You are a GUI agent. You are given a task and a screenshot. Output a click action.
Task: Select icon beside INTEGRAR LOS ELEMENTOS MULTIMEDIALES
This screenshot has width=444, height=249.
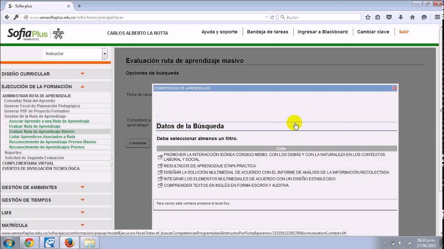point(160,179)
